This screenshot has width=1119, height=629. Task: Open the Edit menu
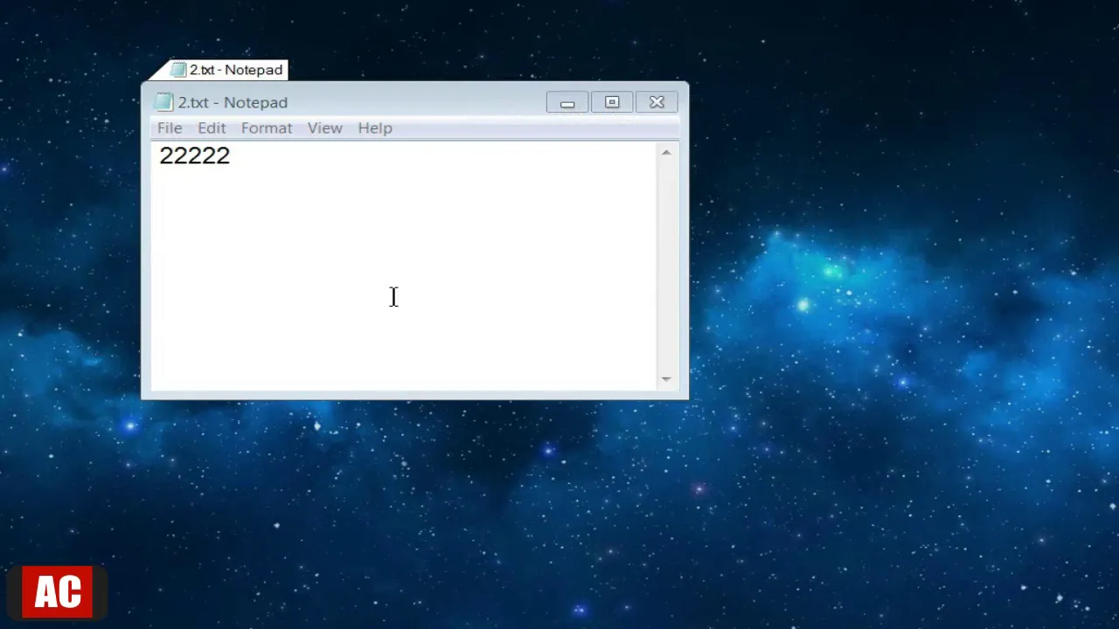point(212,128)
